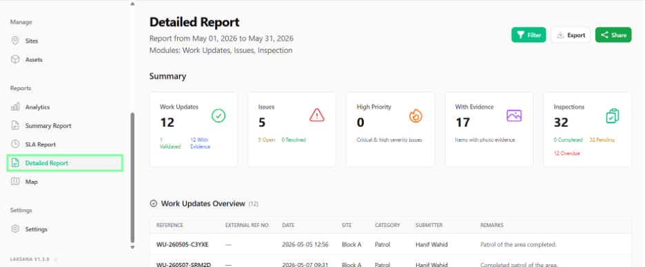Open the Map view
Viewport: 645px width, 267px height.
[31, 182]
